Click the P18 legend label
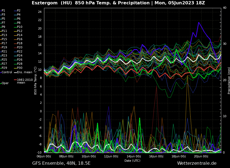The height and width of the screenshot is (168, 230). click(x=20, y=43)
